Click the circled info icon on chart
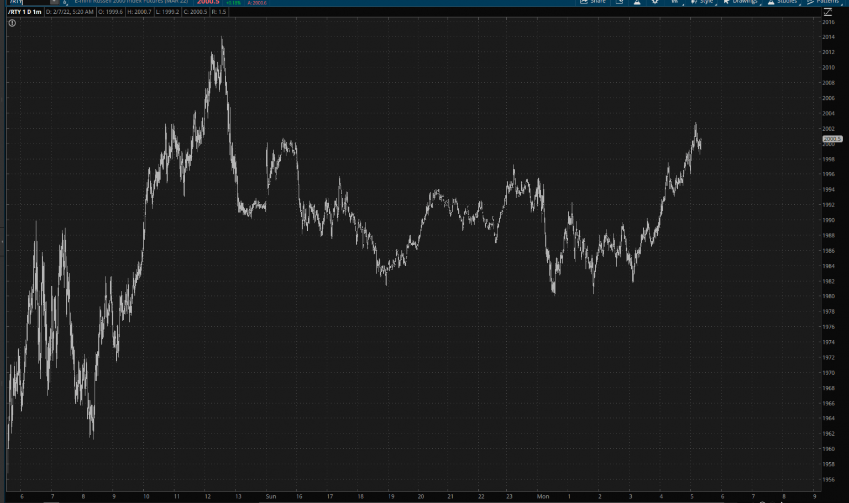The width and height of the screenshot is (849, 503). tap(12, 23)
